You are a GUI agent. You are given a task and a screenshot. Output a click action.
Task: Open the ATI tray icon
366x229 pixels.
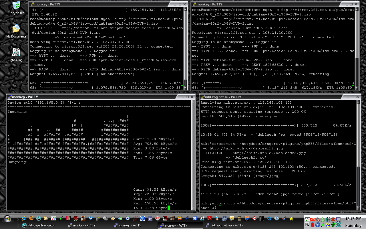313,220
